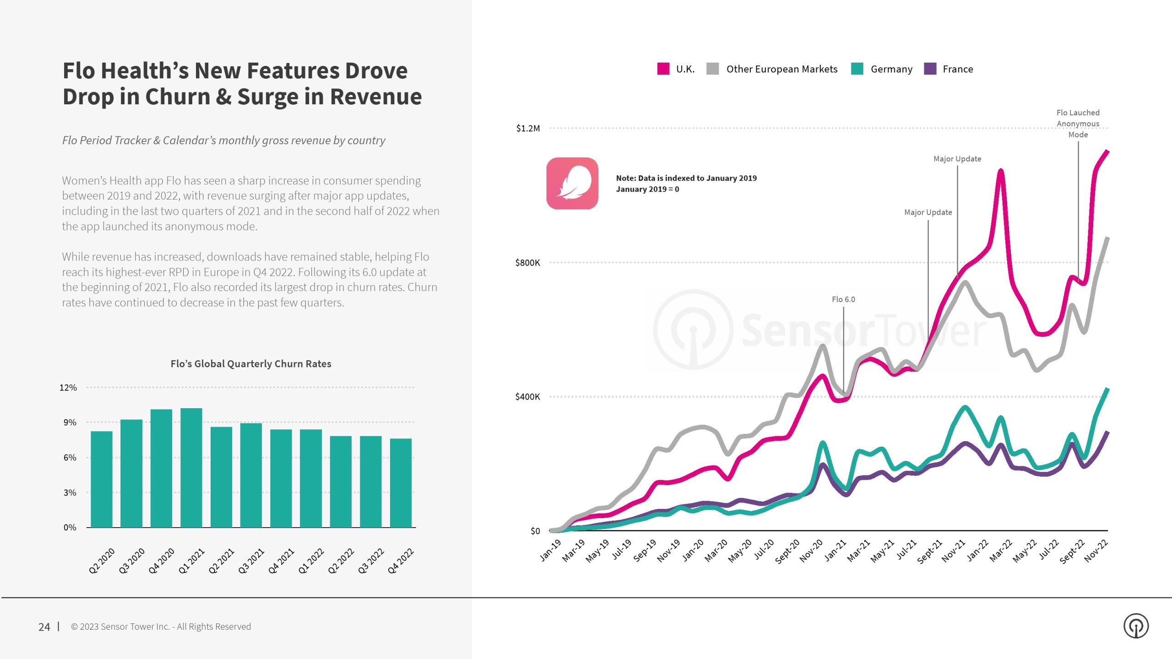Screen dimensions: 1172x659
Task: Click the lower 'Major Update' annotation label
Action: point(928,212)
